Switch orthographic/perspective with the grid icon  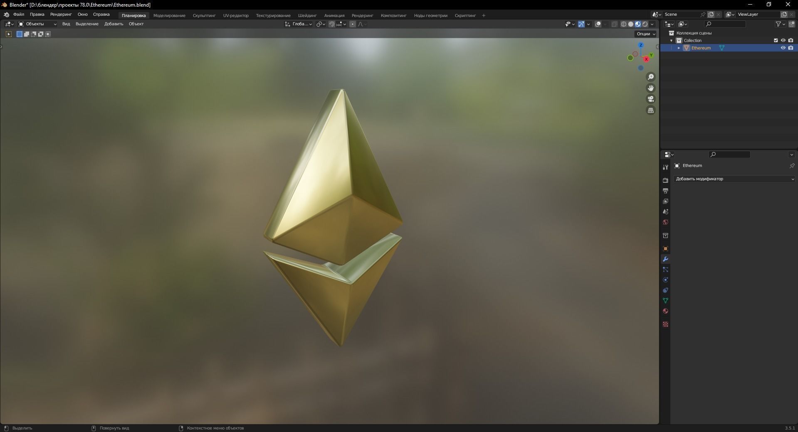pos(651,110)
